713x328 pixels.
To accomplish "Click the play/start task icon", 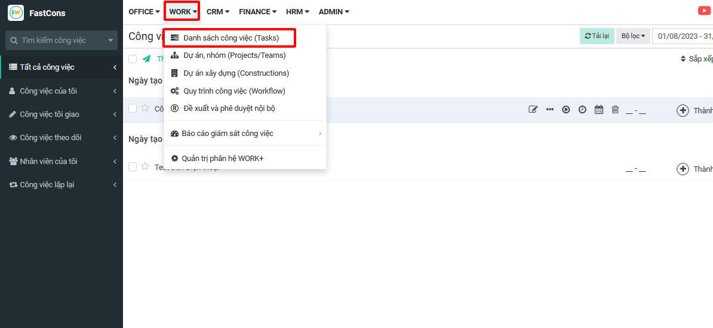I will coord(566,109).
